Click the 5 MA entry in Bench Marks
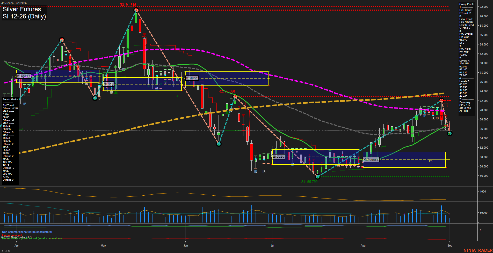 [x=6, y=116]
